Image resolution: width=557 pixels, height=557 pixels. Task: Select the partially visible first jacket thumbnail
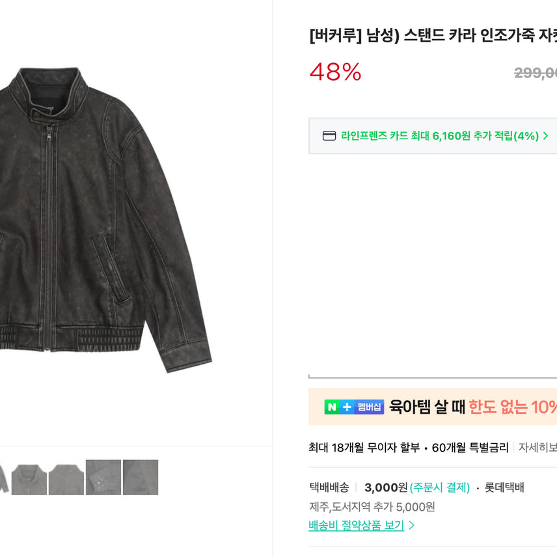click(4, 478)
